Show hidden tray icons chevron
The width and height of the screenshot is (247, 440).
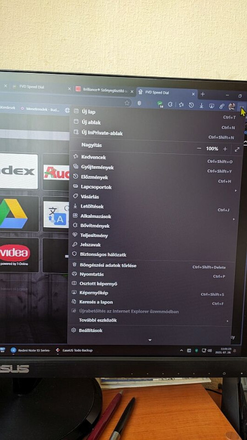coord(182,350)
